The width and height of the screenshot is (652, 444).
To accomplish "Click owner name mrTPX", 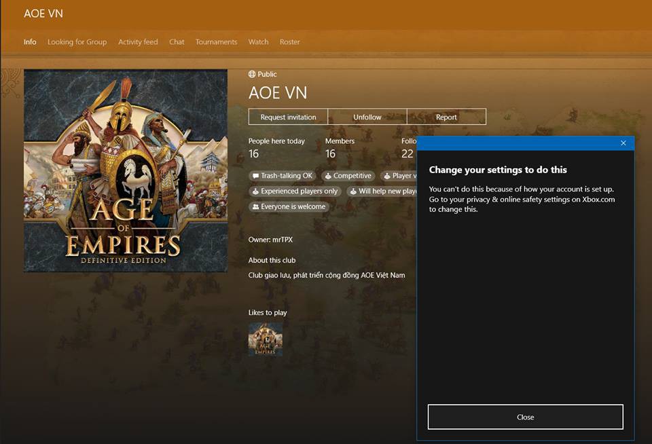I will (283, 239).
